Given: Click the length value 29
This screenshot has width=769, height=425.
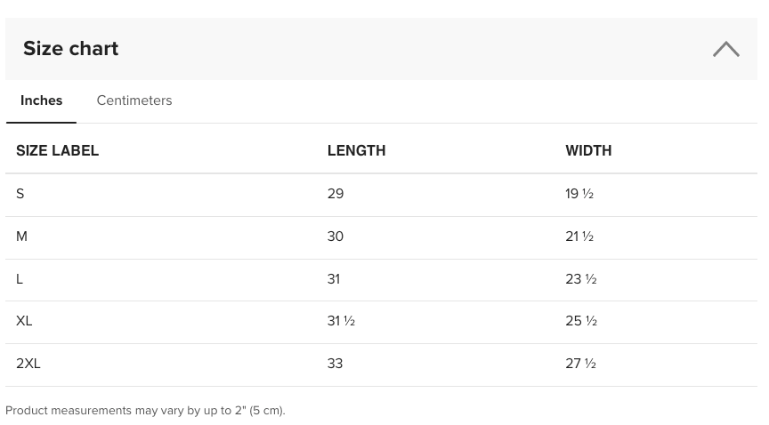Looking at the screenshot, I should click(336, 194).
